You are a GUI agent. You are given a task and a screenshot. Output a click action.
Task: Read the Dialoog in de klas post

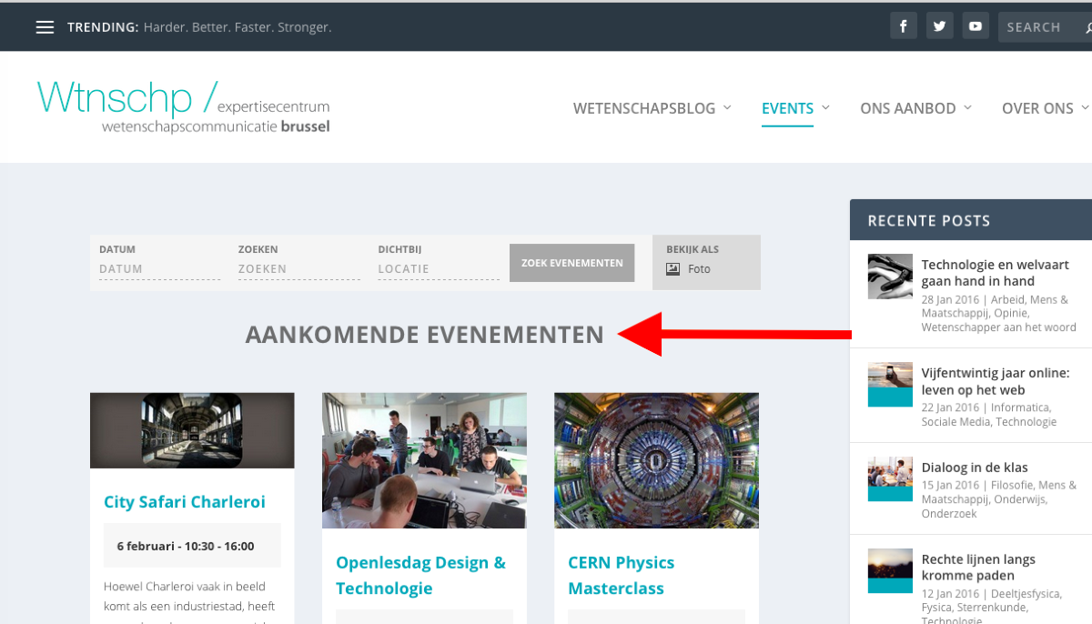pos(975,468)
